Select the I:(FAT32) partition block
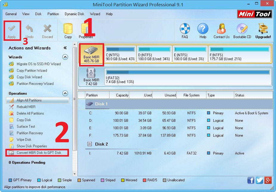Image resolution: width=276 pixels, height=192 pixels. click(x=188, y=77)
